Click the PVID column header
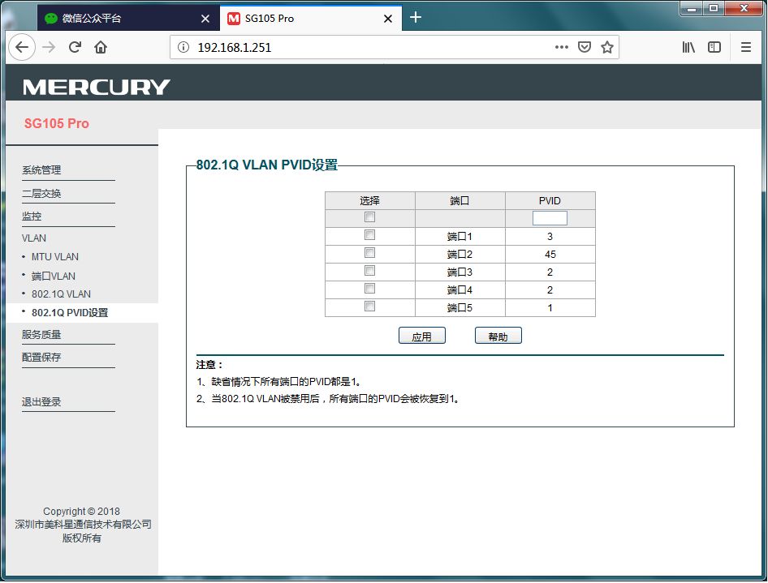The image size is (768, 583). coord(550,201)
